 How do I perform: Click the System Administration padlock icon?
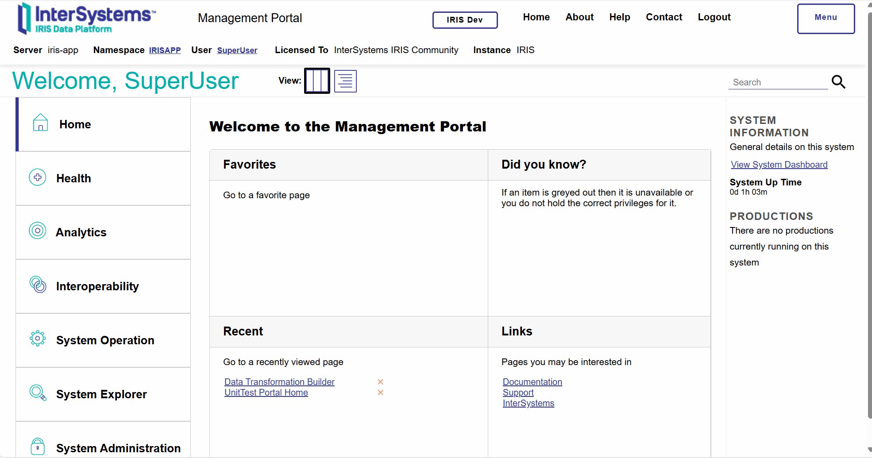(x=38, y=446)
